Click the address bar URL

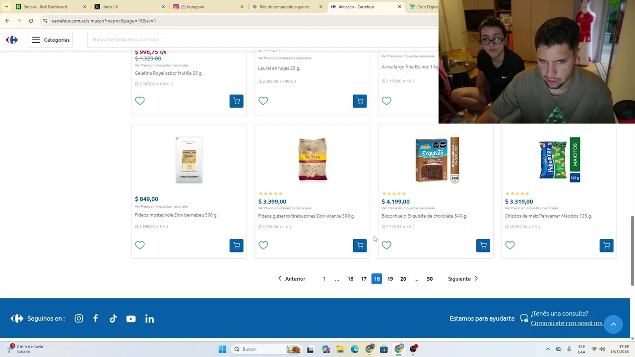pyautogui.click(x=104, y=21)
